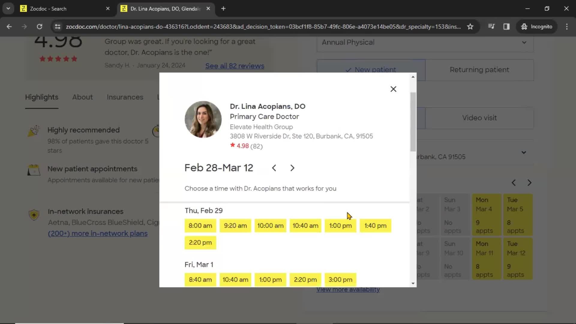Select 3:00 pm slot on Fri, Mar 1

(340, 280)
